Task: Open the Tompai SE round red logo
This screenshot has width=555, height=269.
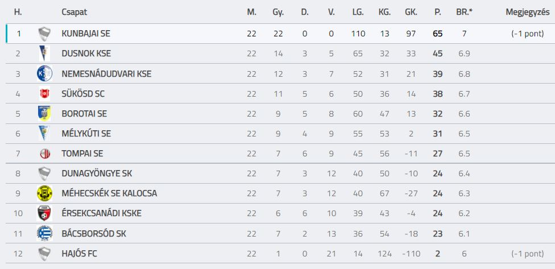Action: coord(44,154)
